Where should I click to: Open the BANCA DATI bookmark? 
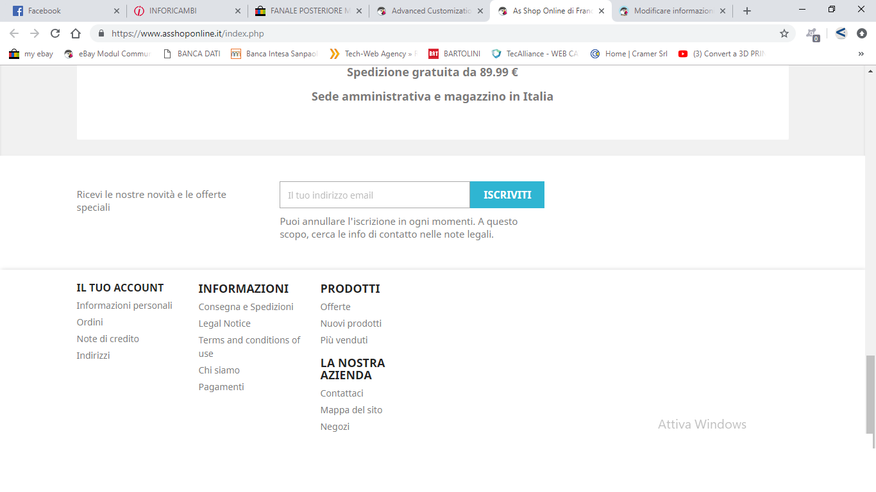191,54
